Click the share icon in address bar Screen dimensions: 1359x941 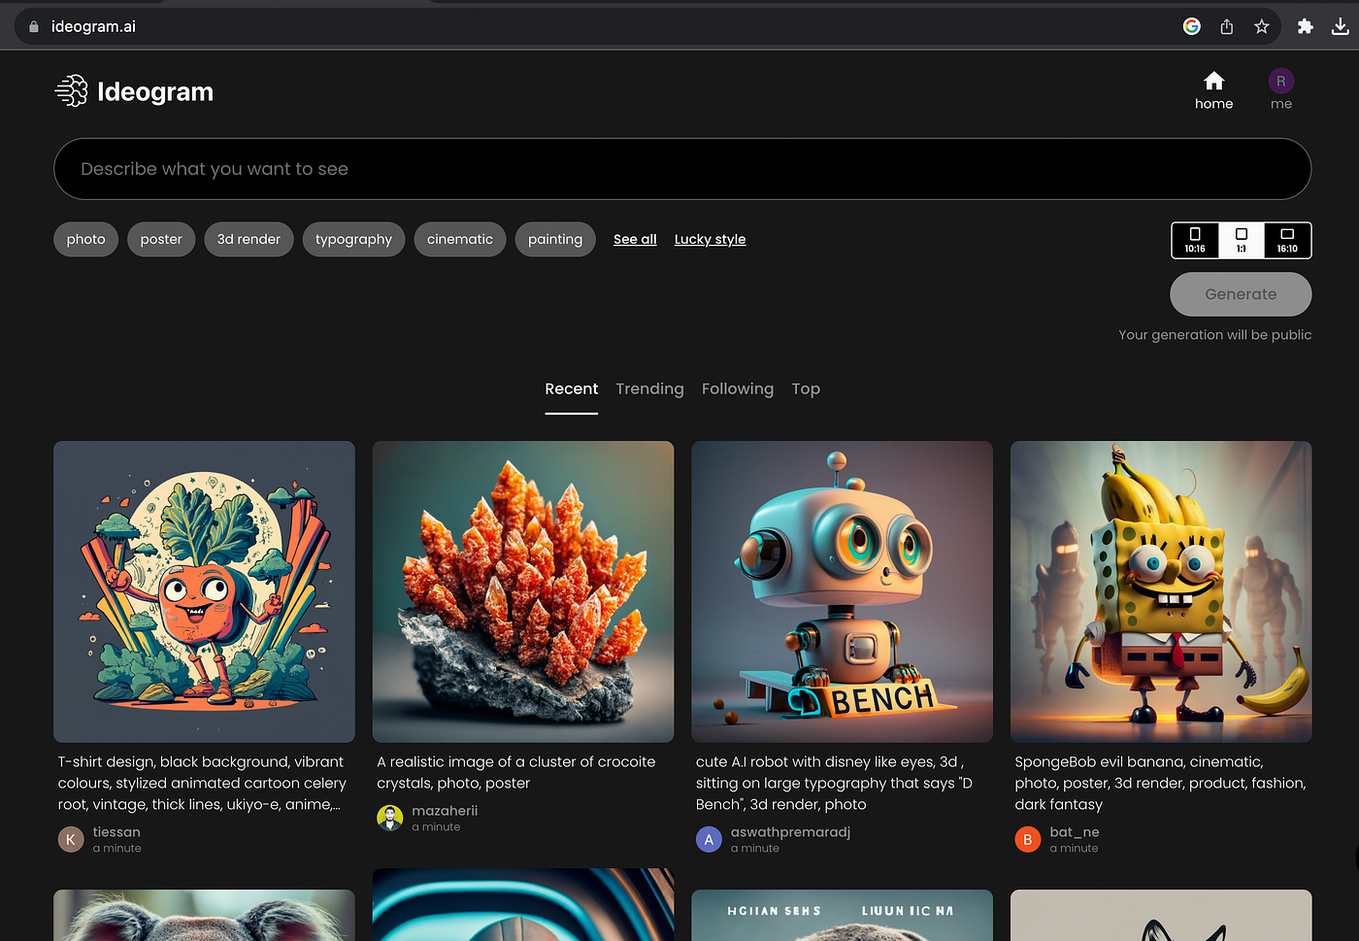point(1226,26)
